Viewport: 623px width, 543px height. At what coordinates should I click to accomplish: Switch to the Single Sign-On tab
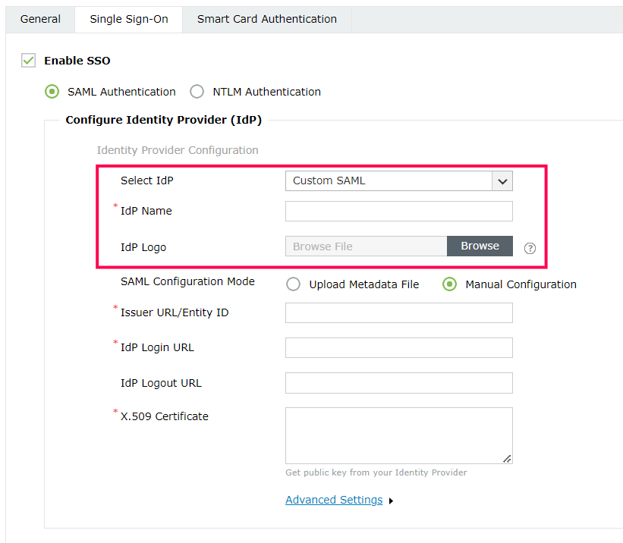(129, 19)
